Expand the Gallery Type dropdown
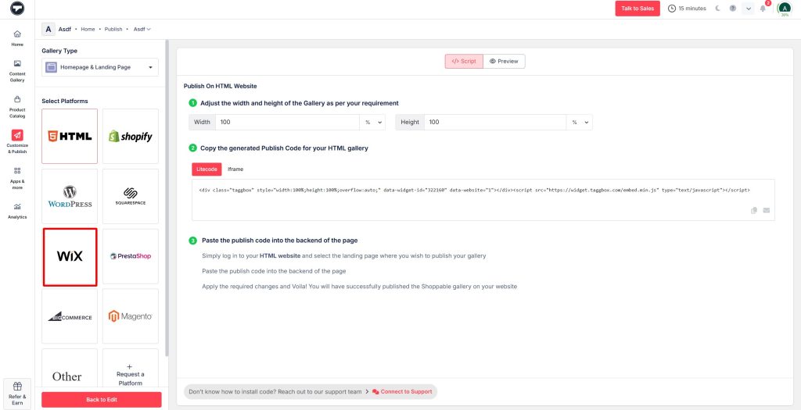The width and height of the screenshot is (801, 410). point(100,67)
